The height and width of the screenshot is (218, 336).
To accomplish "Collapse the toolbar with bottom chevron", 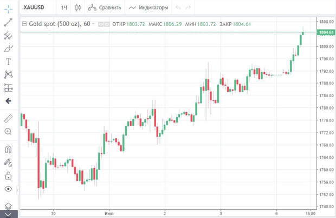I will (x=8, y=214).
